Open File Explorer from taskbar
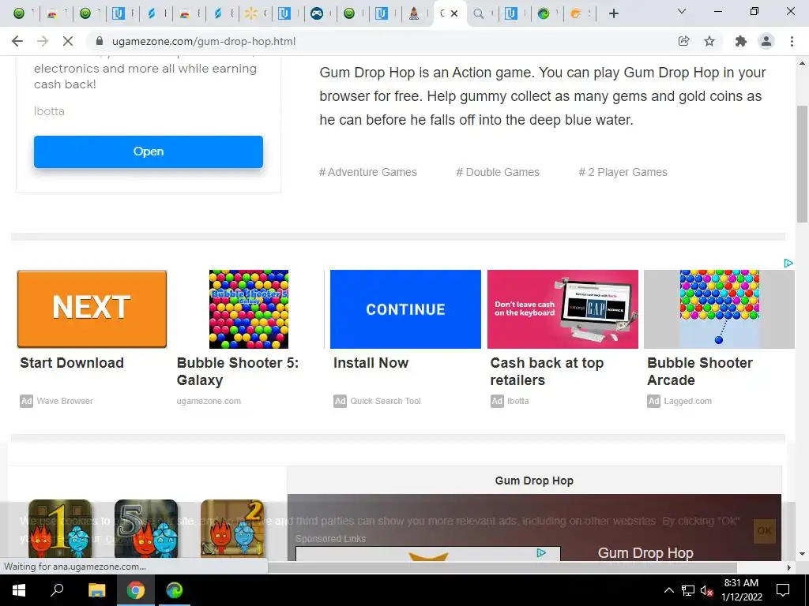809x606 pixels. (96, 590)
